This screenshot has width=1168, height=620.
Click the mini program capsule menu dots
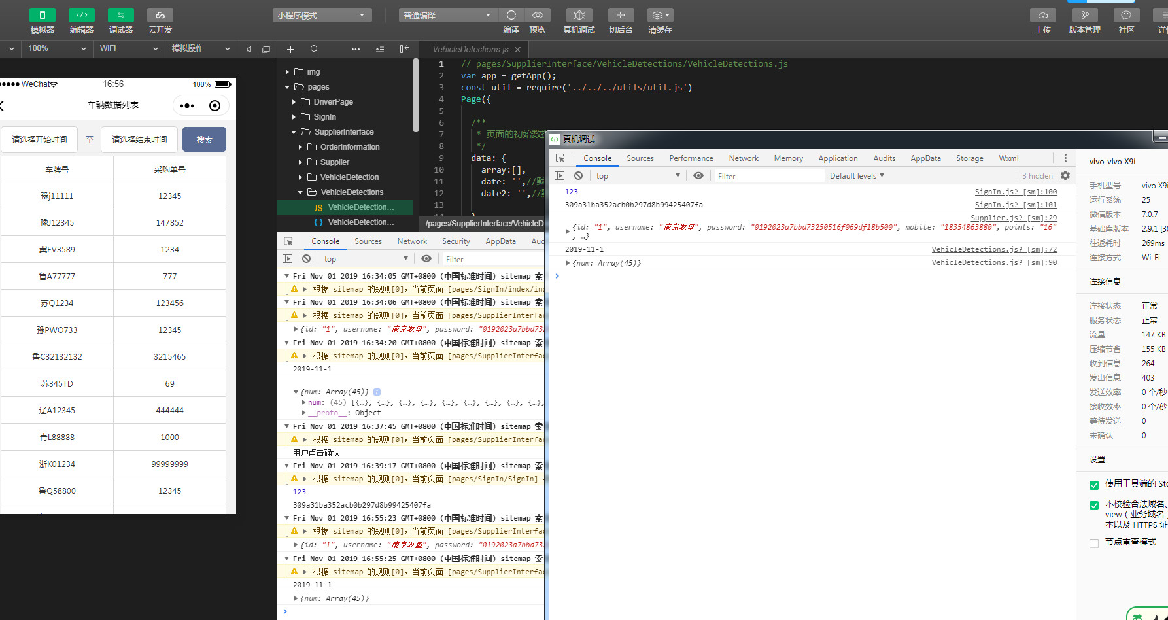coord(187,106)
